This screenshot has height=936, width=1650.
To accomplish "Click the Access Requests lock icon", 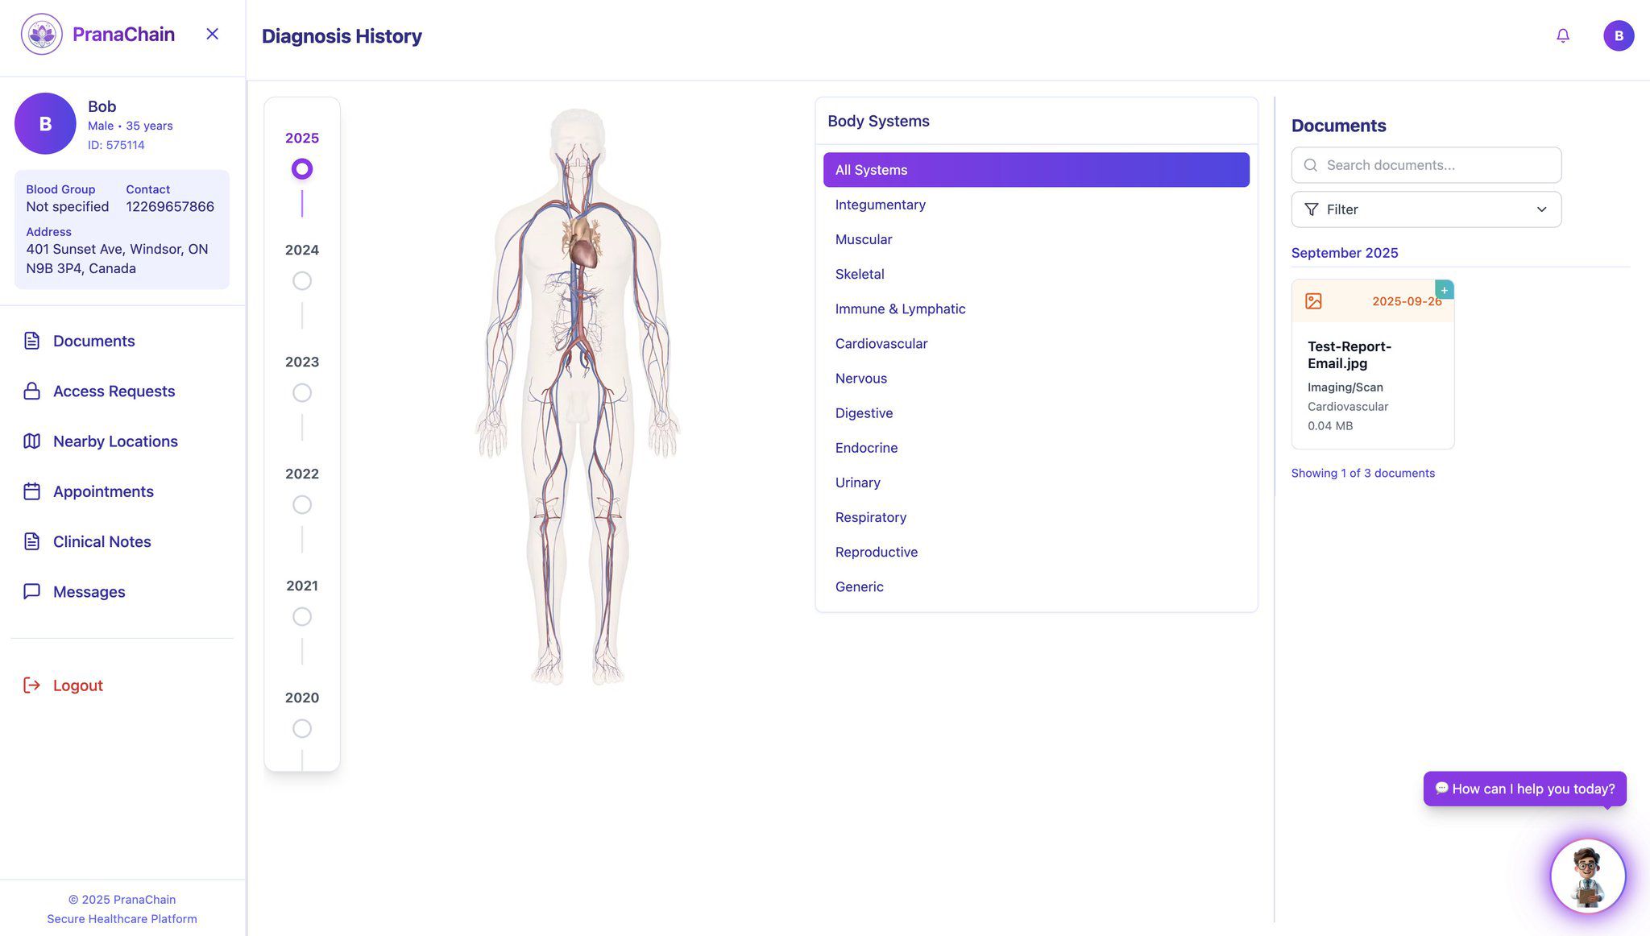I will pyautogui.click(x=31, y=391).
